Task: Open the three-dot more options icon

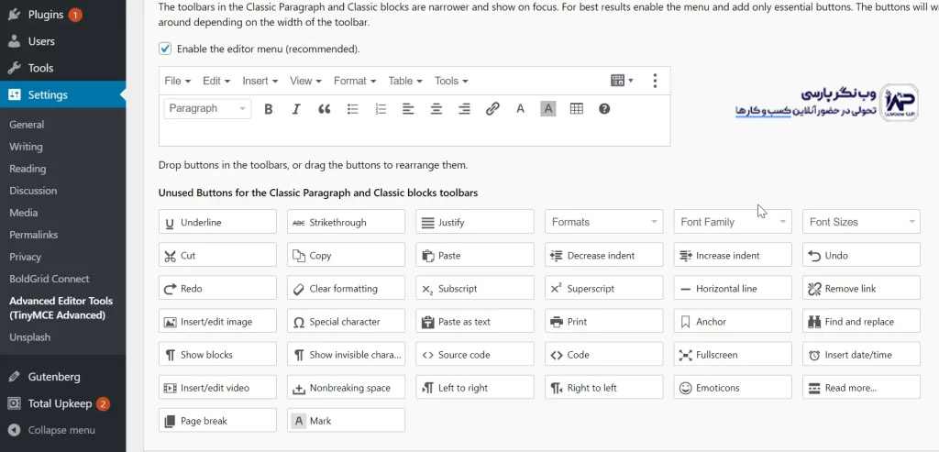Action: [655, 81]
